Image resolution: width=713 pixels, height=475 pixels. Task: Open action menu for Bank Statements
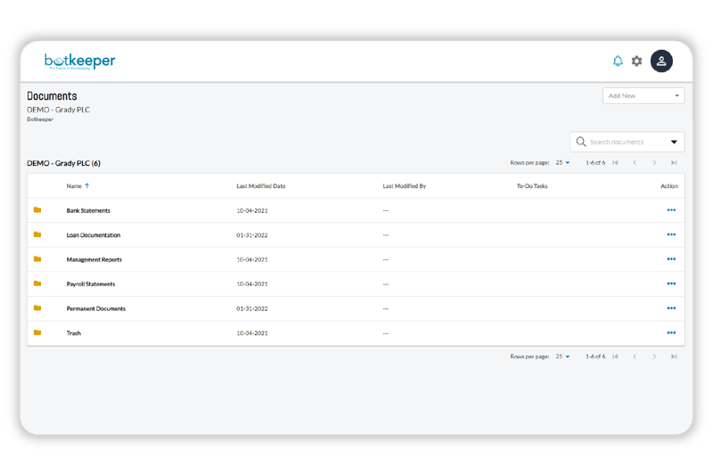[x=671, y=210]
